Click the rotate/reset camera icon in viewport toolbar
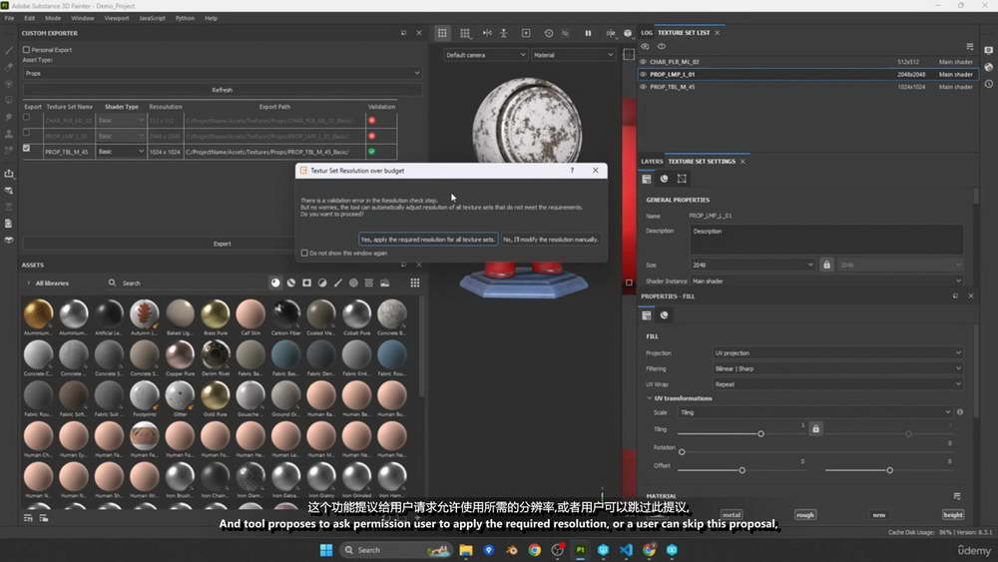 pyautogui.click(x=548, y=33)
